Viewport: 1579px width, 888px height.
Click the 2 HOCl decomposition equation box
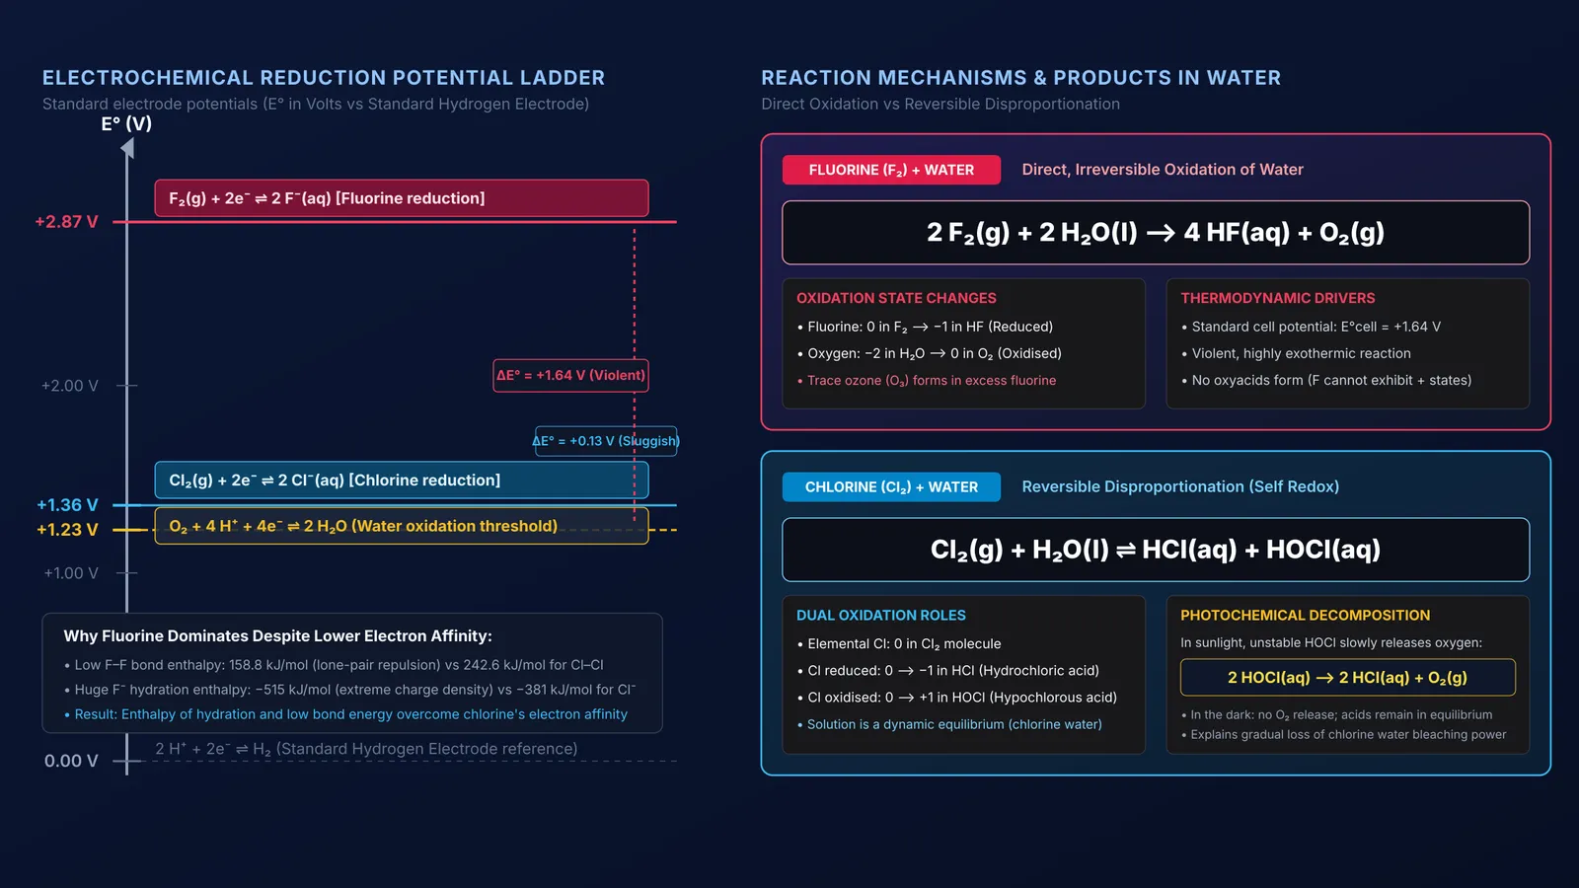coord(1348,678)
